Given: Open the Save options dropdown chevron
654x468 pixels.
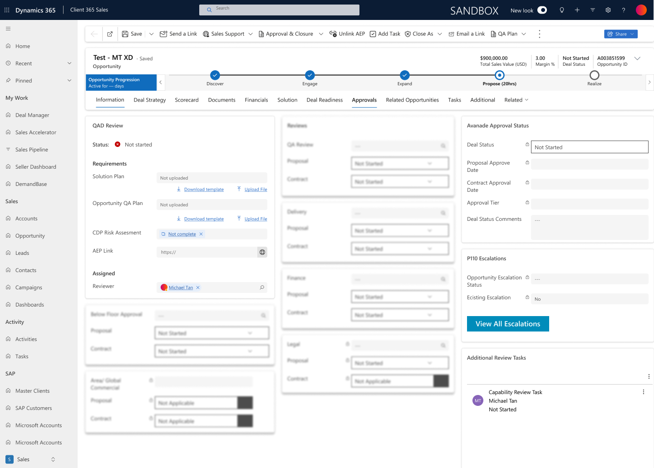Looking at the screenshot, I should pyautogui.click(x=152, y=34).
